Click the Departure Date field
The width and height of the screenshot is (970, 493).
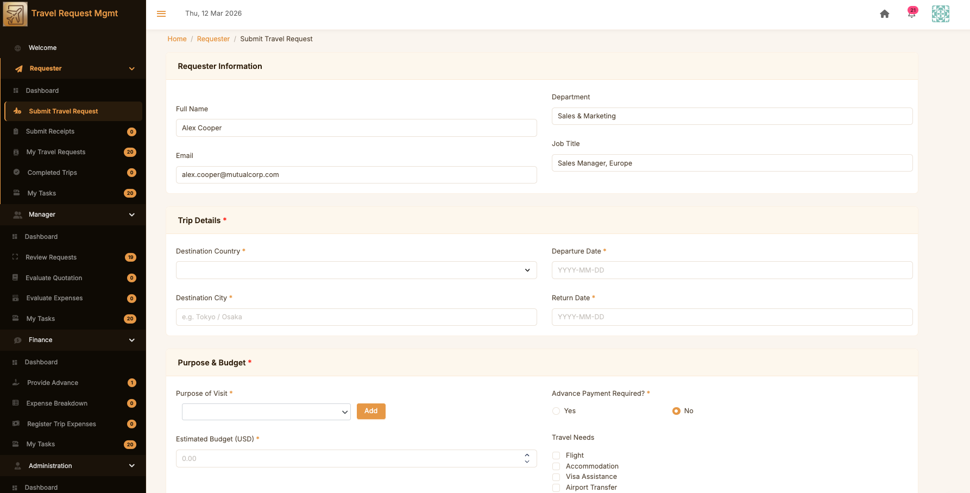pos(732,270)
